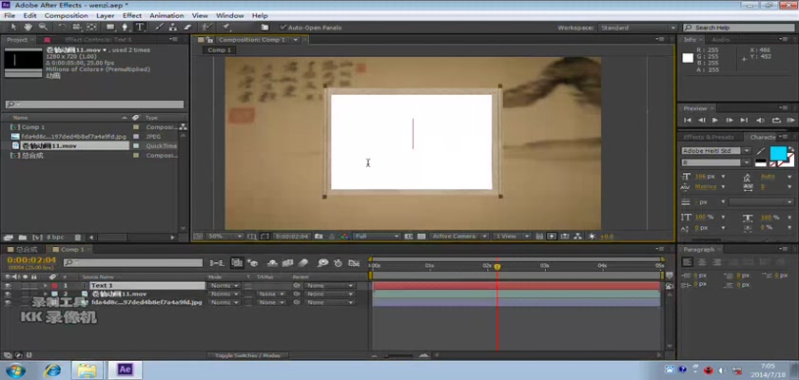Viewport: 799px width, 380px height.
Task: Toggle Frame Blending switch in timeline
Action: [288, 263]
